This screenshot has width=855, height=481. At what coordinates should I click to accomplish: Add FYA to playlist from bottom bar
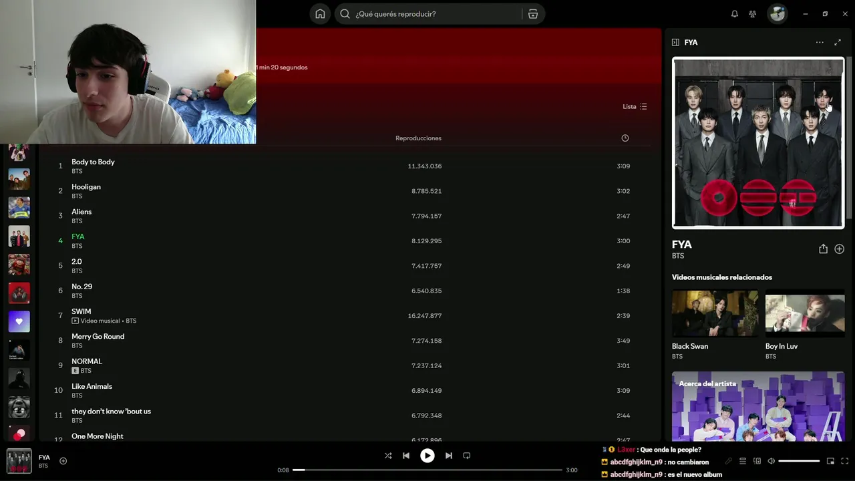pos(63,461)
